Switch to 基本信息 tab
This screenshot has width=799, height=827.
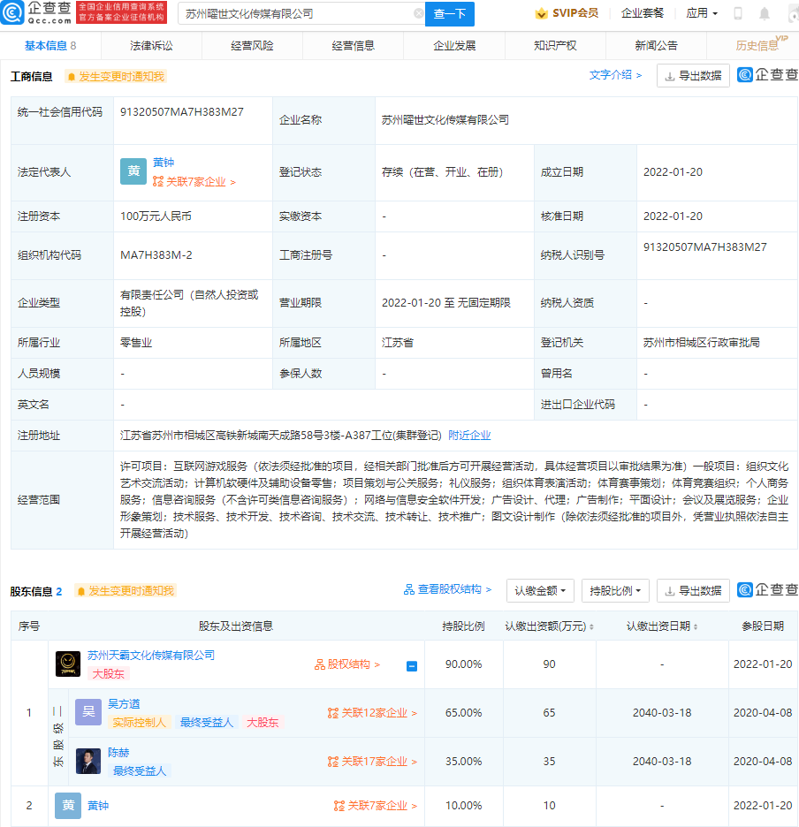(50, 46)
